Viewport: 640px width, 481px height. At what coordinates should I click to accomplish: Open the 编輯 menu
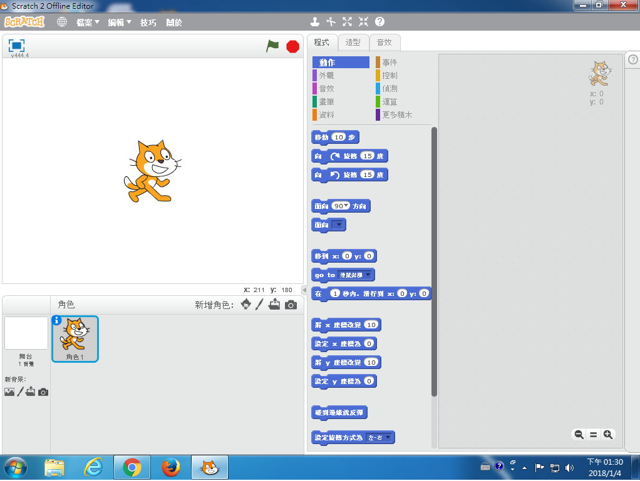tap(120, 23)
